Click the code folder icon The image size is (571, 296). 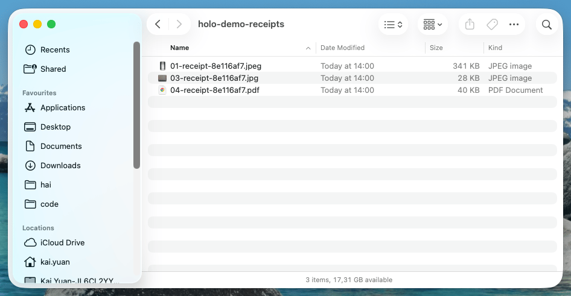point(30,204)
